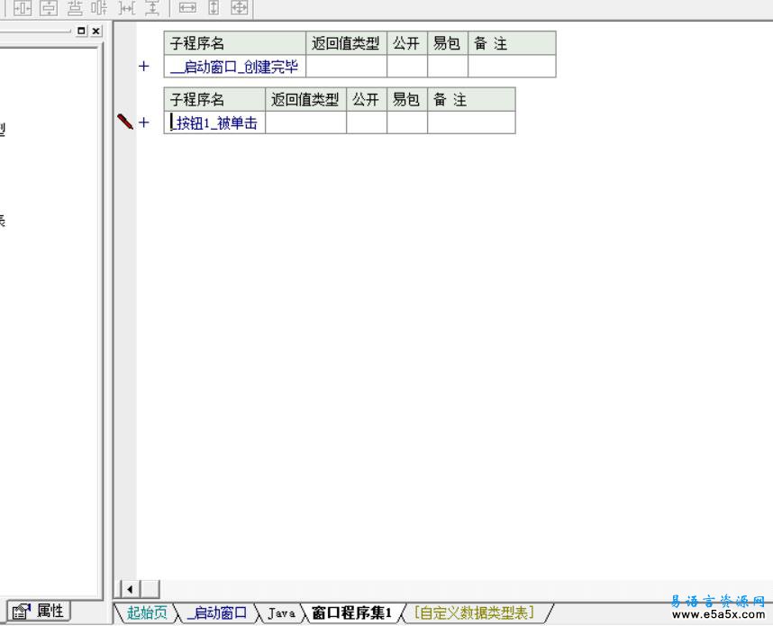Click the red pencil edit marker

pos(125,122)
